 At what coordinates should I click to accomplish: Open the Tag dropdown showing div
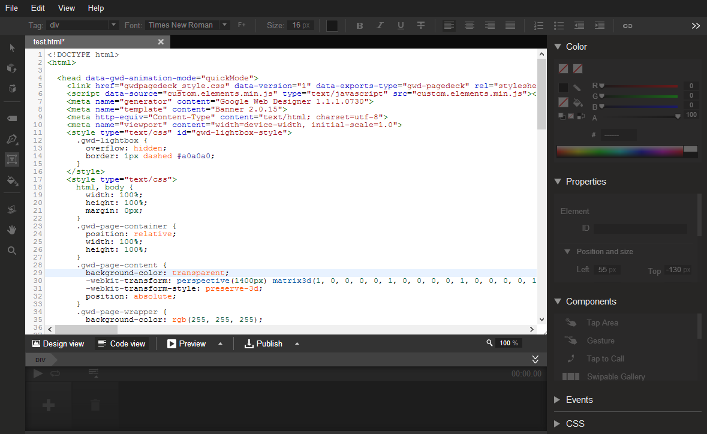click(83, 25)
